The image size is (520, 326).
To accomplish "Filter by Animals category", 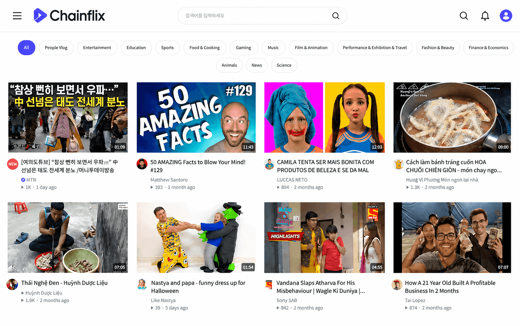I will point(229,65).
